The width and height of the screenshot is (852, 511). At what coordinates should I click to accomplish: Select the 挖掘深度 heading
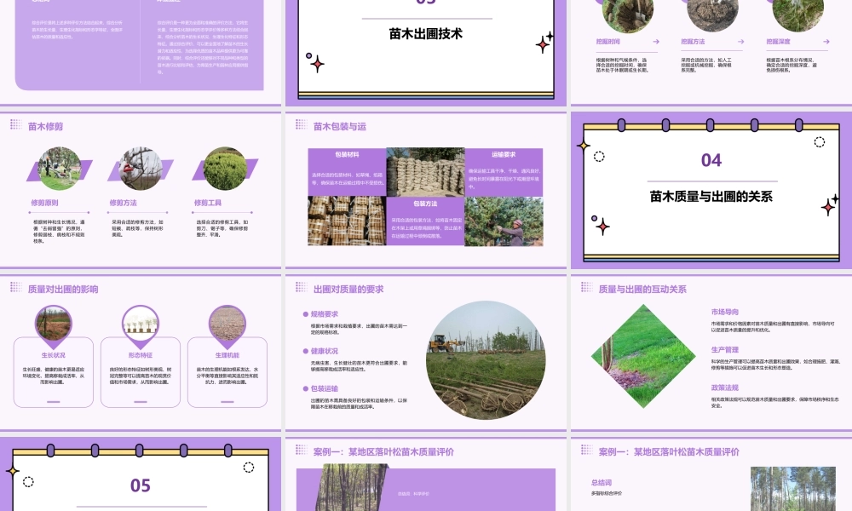tap(778, 41)
